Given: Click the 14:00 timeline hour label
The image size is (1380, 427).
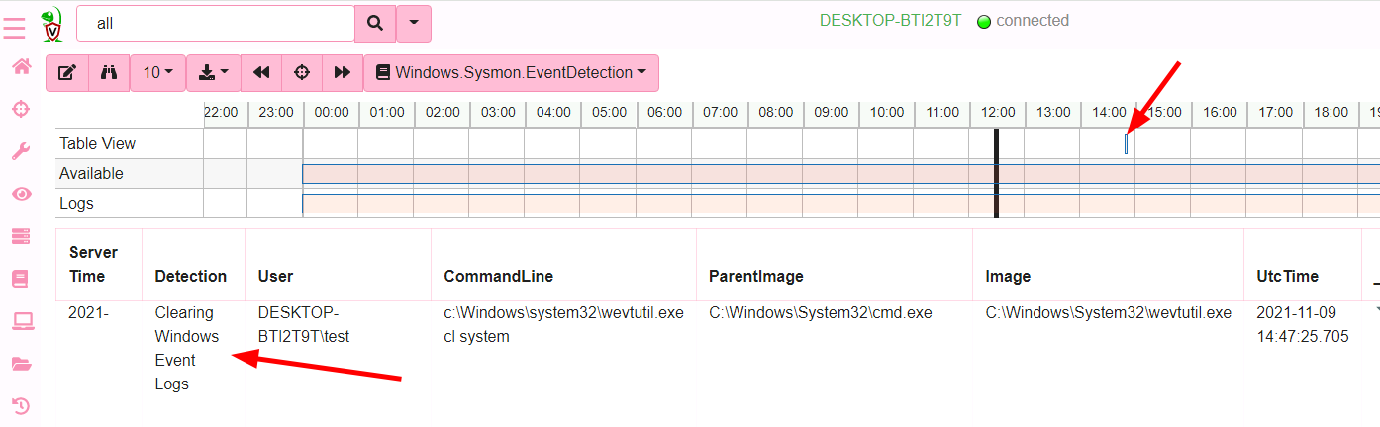Looking at the screenshot, I should point(1108,113).
